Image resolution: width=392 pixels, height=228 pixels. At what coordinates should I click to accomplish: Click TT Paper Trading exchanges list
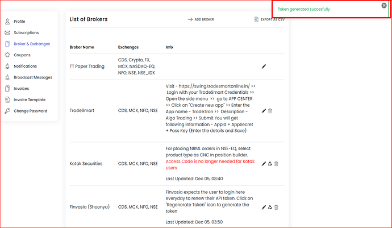coord(137,67)
